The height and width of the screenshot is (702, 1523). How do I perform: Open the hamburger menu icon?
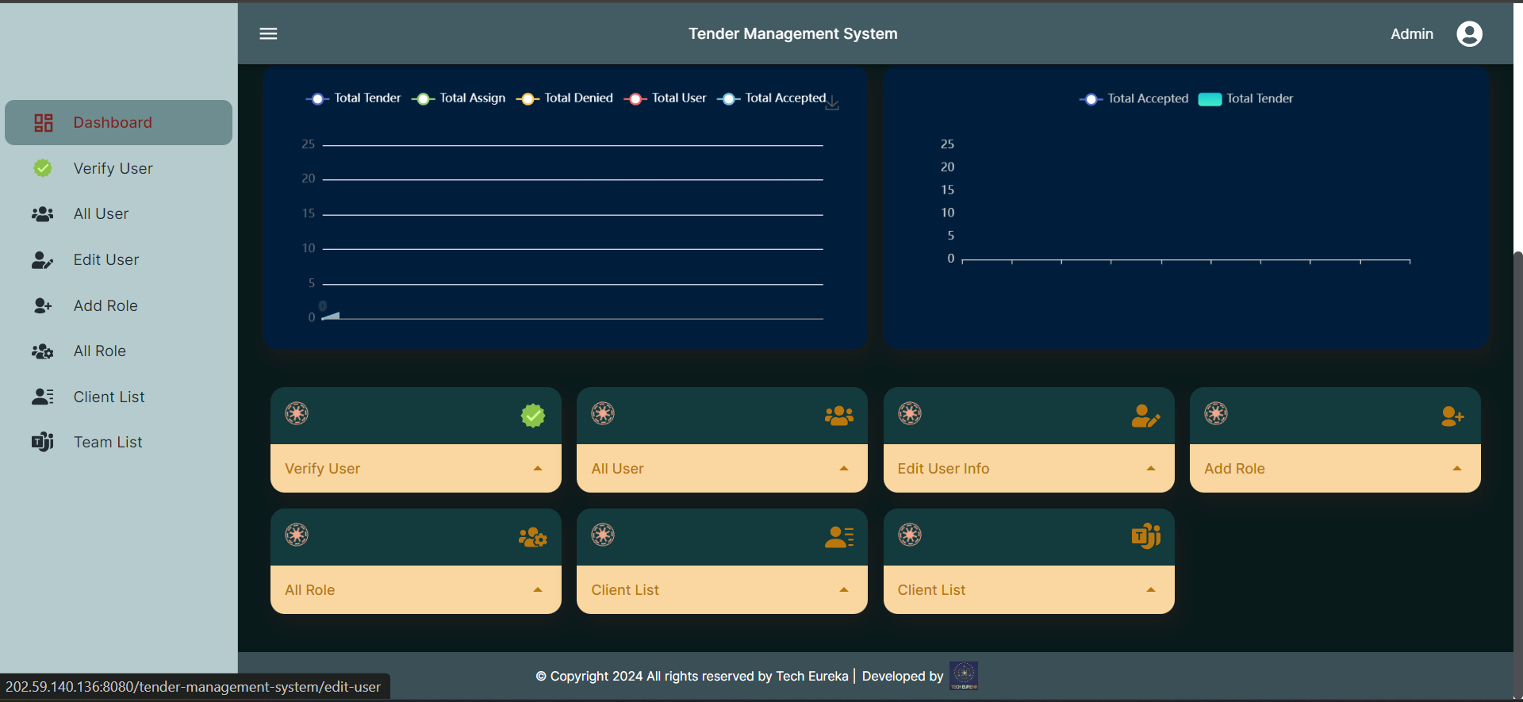268,33
